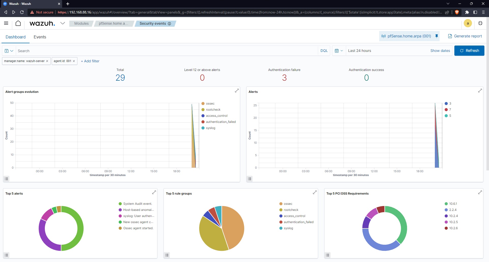Click the browser address bar URL
The width and height of the screenshot is (489, 262).
(250, 12)
